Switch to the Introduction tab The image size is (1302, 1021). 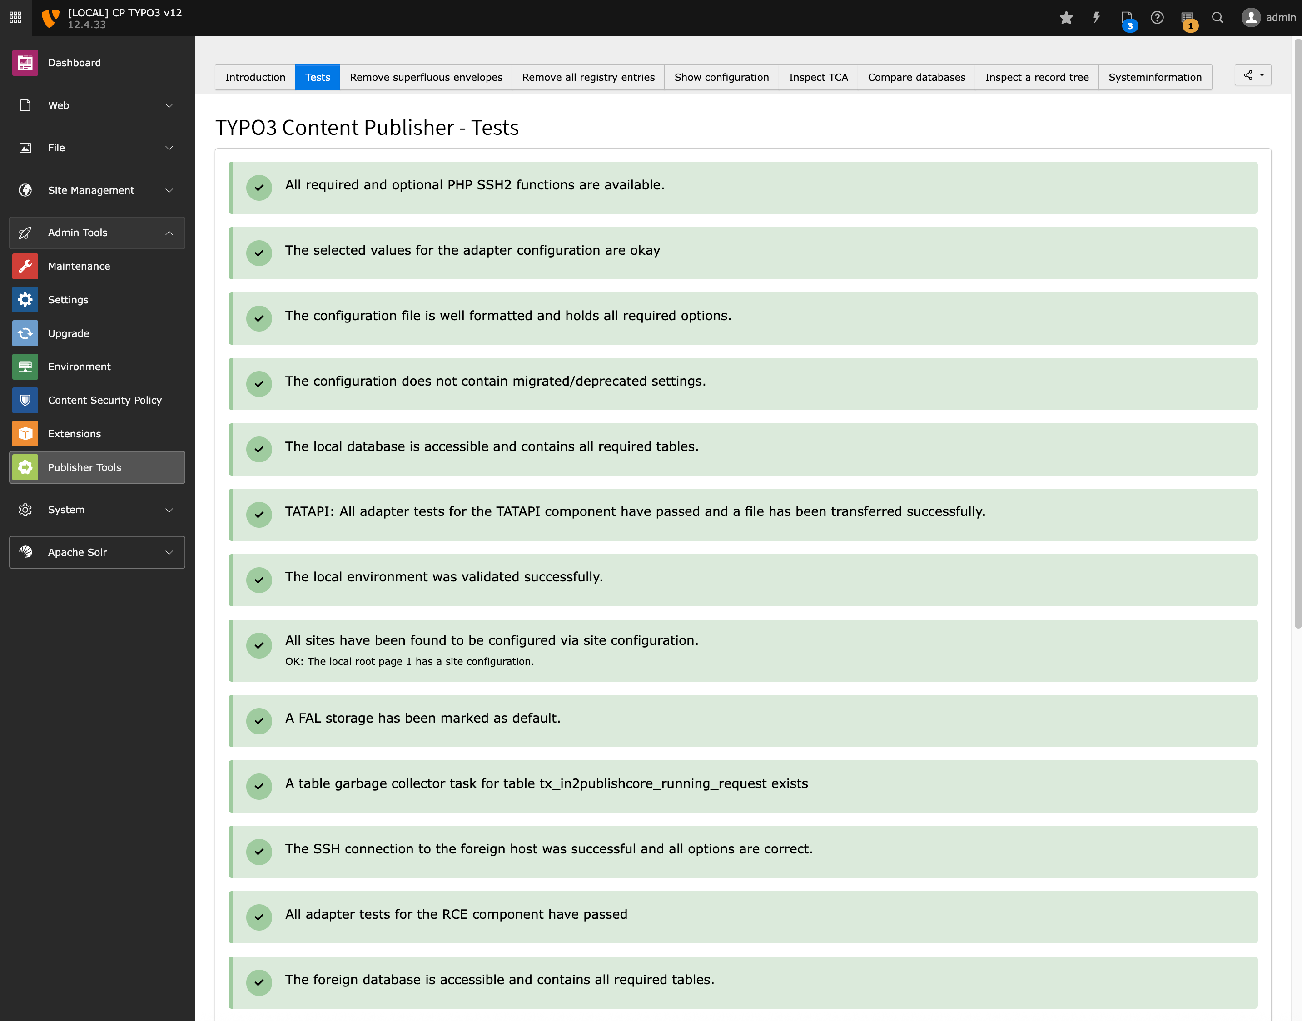[255, 77]
